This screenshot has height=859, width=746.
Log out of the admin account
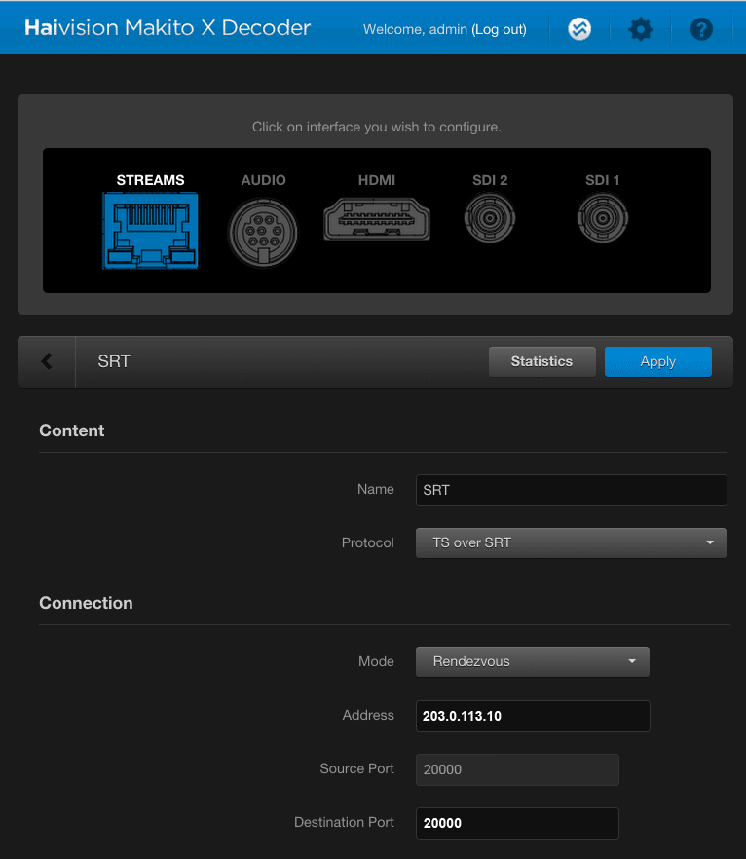click(499, 29)
